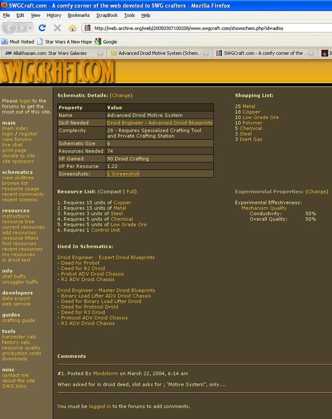Click the 'Full' resource list view link

click(x=131, y=192)
